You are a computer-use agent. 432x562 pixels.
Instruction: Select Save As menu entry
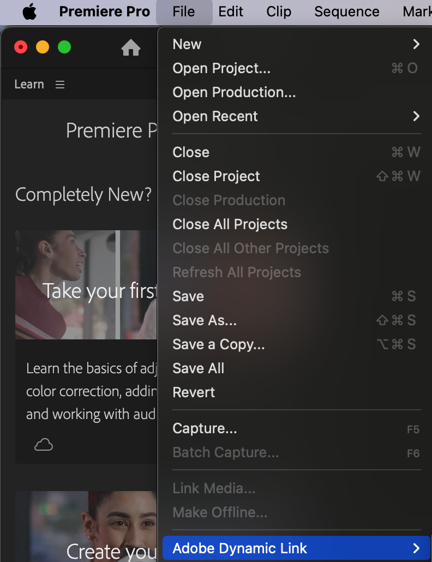(205, 320)
